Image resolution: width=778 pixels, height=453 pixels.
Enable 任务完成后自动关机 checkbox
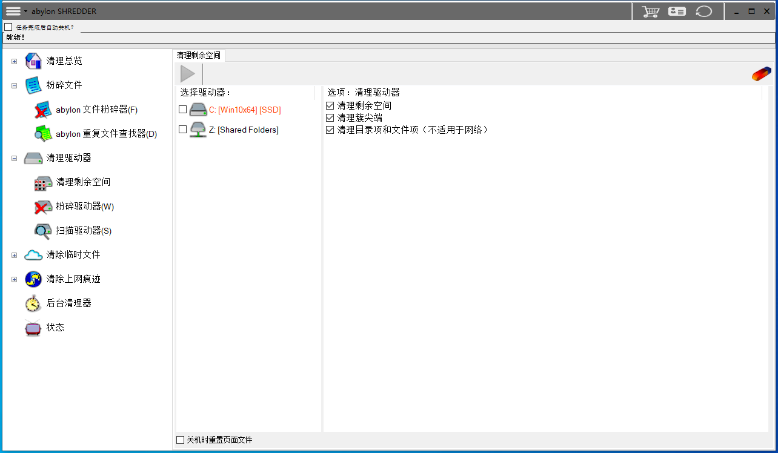click(x=8, y=27)
